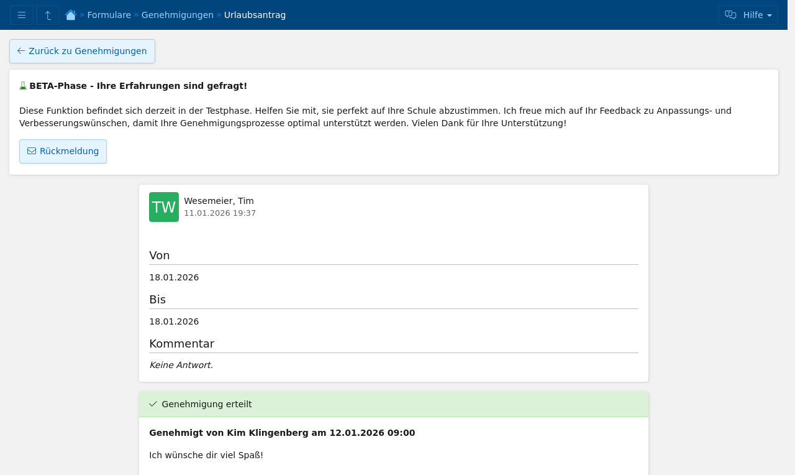The height and width of the screenshot is (475, 795).
Task: Click the green flask BETA icon
Action: pyautogui.click(x=23, y=86)
